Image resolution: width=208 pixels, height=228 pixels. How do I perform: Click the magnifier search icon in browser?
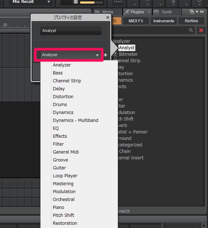click(x=191, y=30)
